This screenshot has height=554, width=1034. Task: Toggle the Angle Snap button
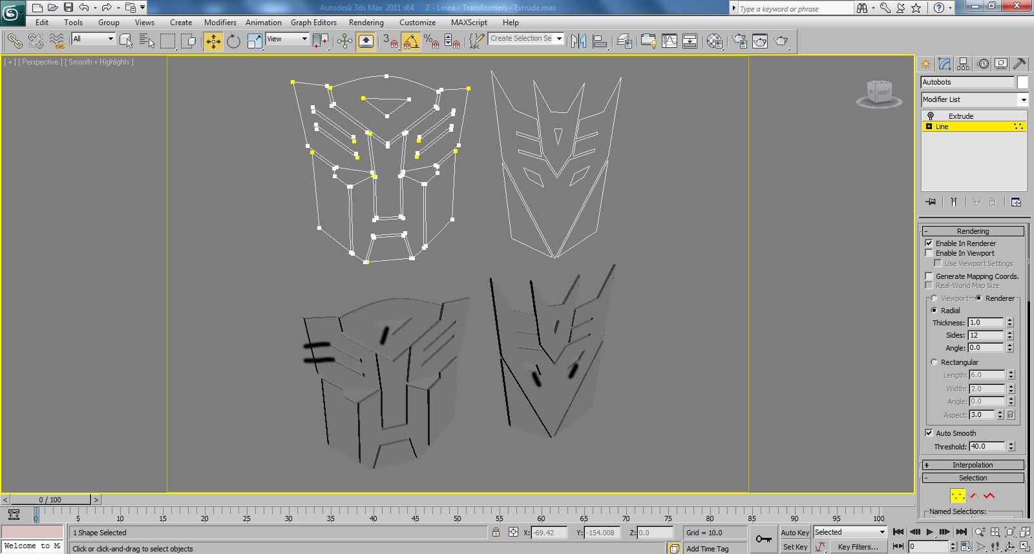(x=410, y=41)
